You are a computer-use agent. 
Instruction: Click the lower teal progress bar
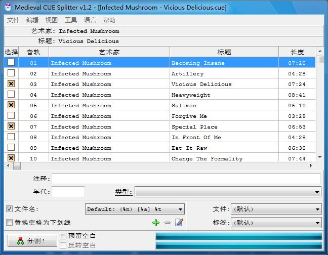coord(239,245)
